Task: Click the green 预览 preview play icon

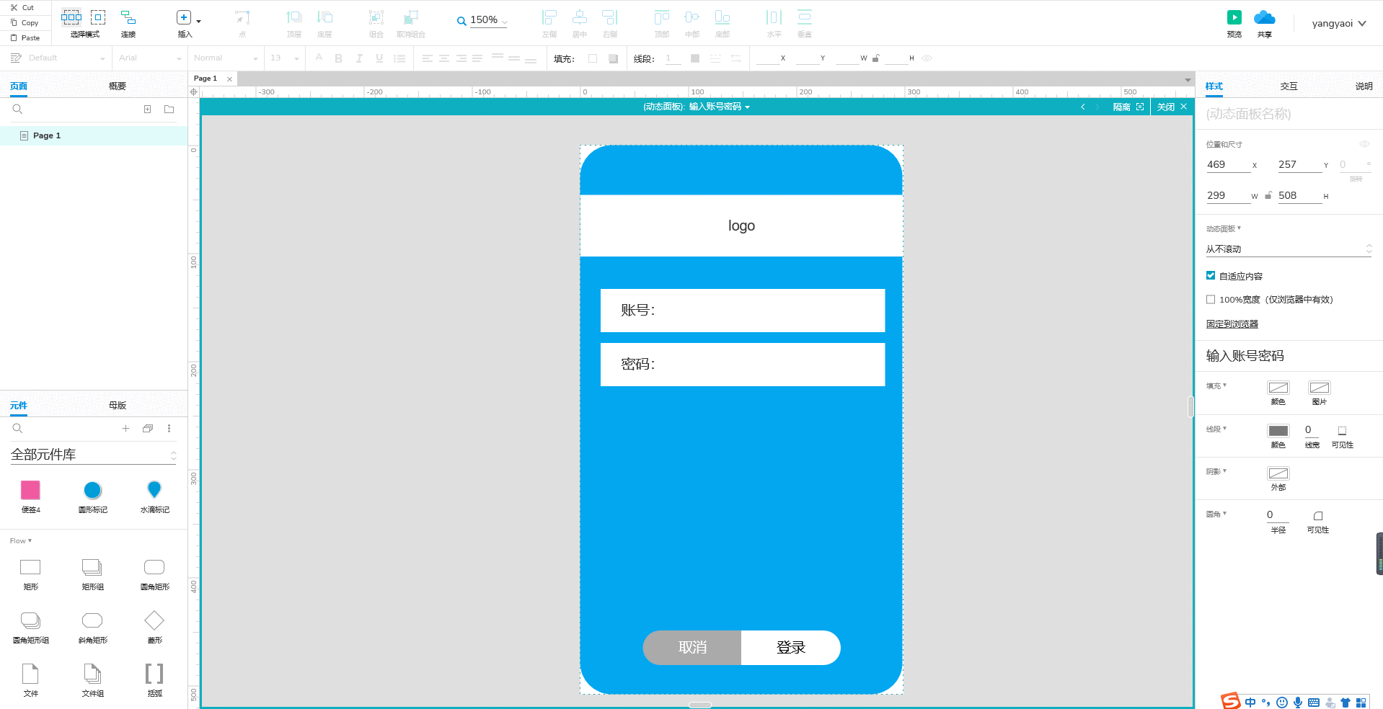Action: click(1234, 17)
